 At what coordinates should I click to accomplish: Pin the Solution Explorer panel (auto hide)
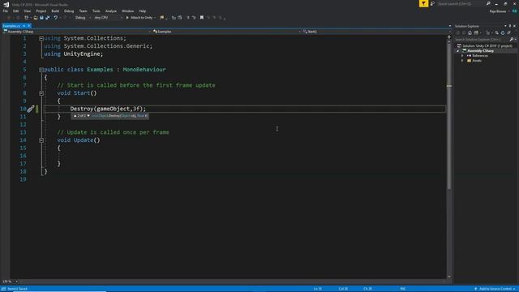[x=510, y=26]
